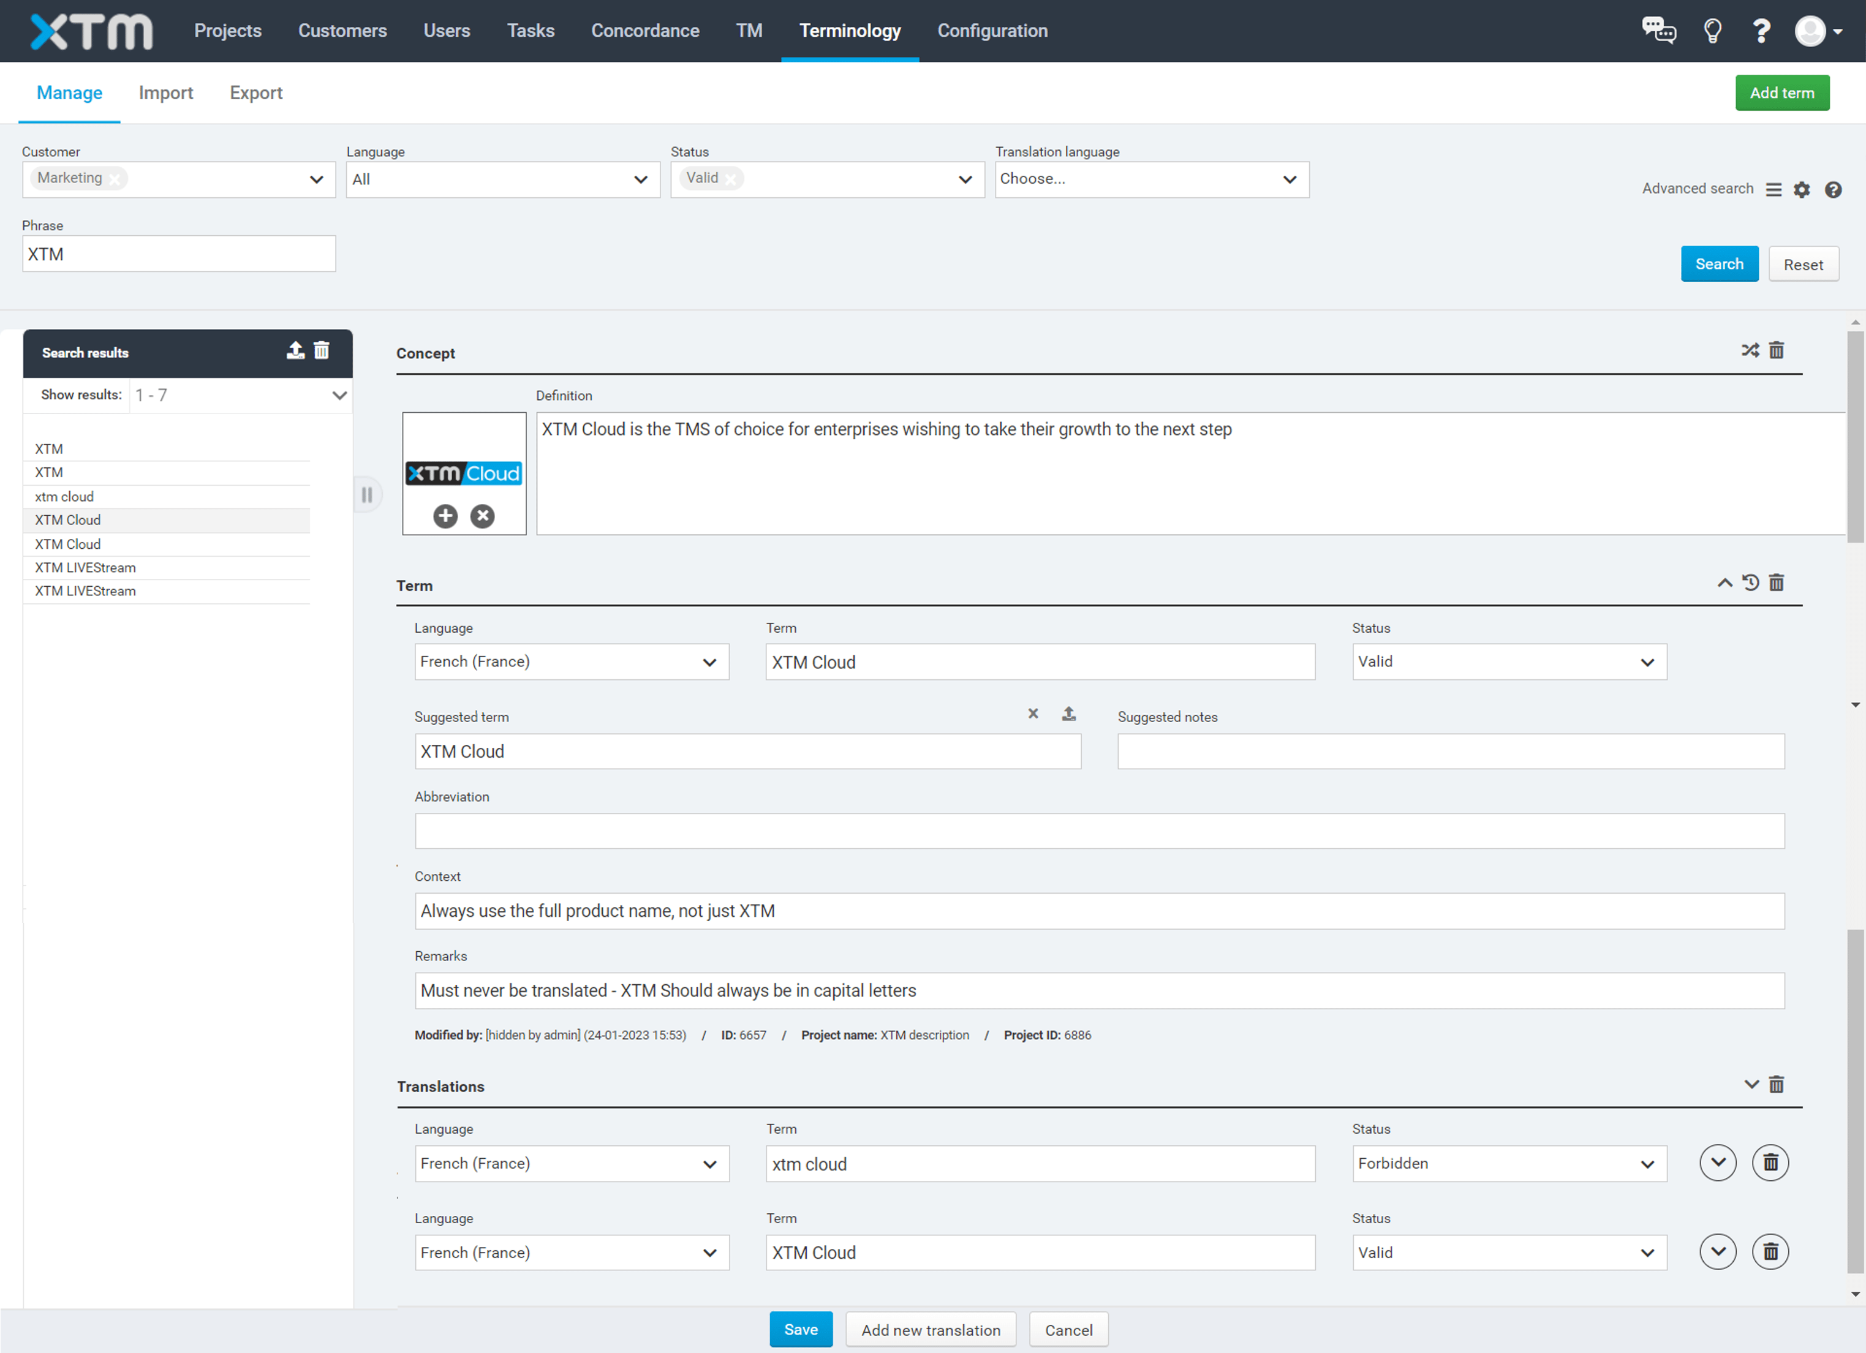This screenshot has width=1866, height=1353.
Task: Click the blue Search button
Action: click(1719, 264)
